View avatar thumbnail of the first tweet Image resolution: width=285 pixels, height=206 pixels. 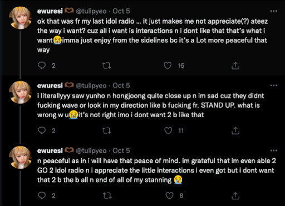pyautogui.click(x=20, y=18)
